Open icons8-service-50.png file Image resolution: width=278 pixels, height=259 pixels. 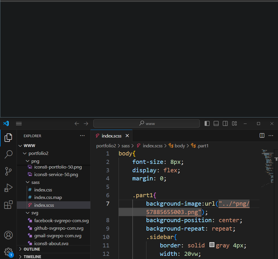click(x=53, y=175)
